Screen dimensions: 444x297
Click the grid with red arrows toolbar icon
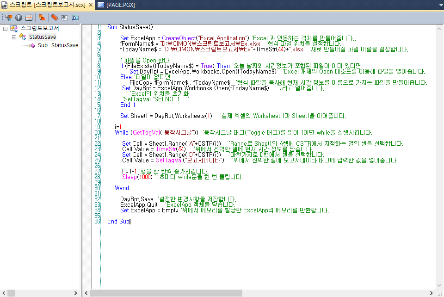(x=29, y=18)
